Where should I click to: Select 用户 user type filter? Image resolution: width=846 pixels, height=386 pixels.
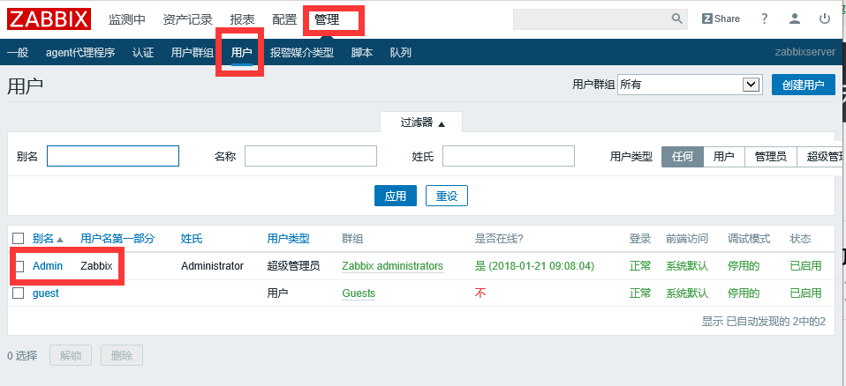[x=724, y=157]
